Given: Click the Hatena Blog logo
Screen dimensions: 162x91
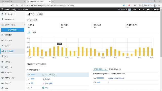Looking at the screenshot, I should (9, 10).
